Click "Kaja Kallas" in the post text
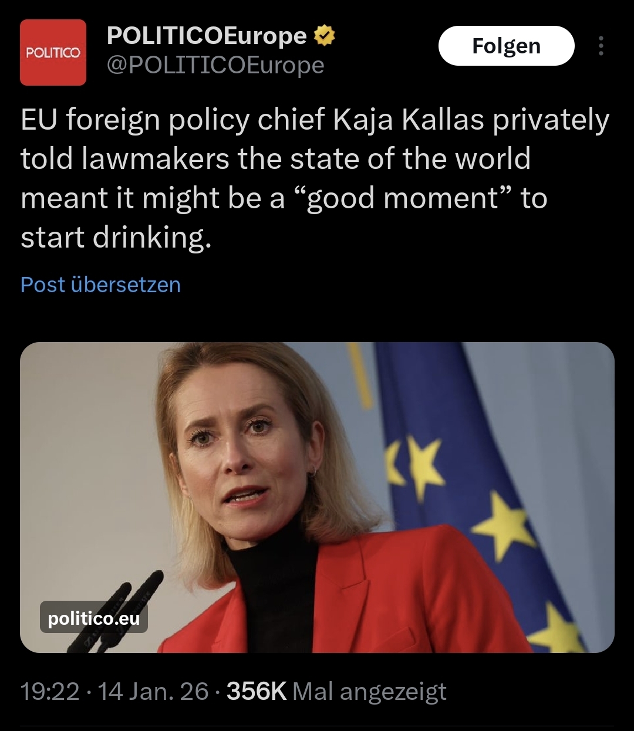The width and height of the screenshot is (634, 731). [409, 120]
